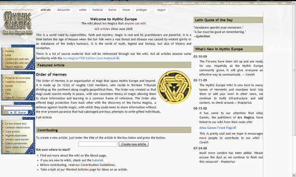Open Wanted Articles link
Screen dimensions: 296x177
pos(77,170)
